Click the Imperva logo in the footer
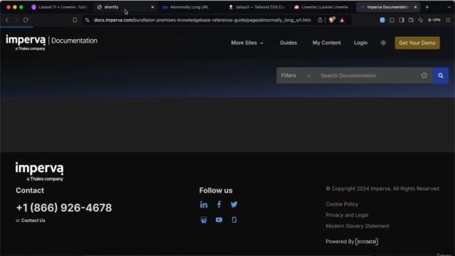The width and height of the screenshot is (455, 256). (39, 171)
